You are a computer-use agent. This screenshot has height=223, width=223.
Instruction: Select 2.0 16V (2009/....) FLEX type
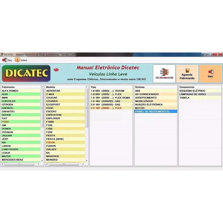[x=111, y=108]
